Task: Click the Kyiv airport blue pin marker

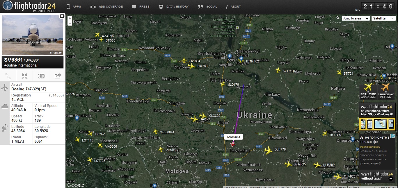Action: coord(230,56)
